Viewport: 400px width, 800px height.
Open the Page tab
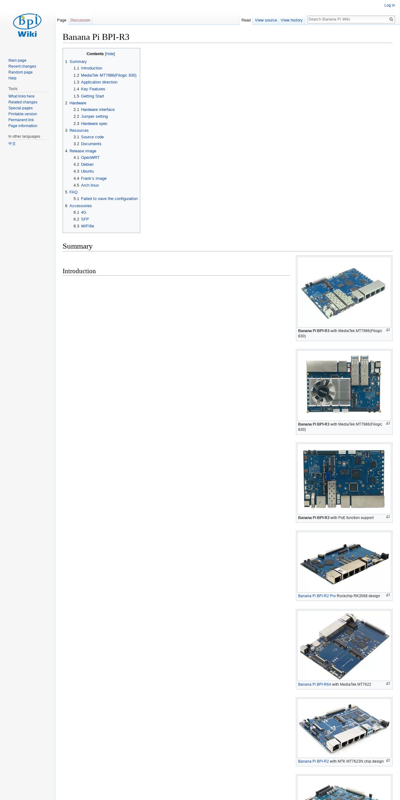coord(62,20)
